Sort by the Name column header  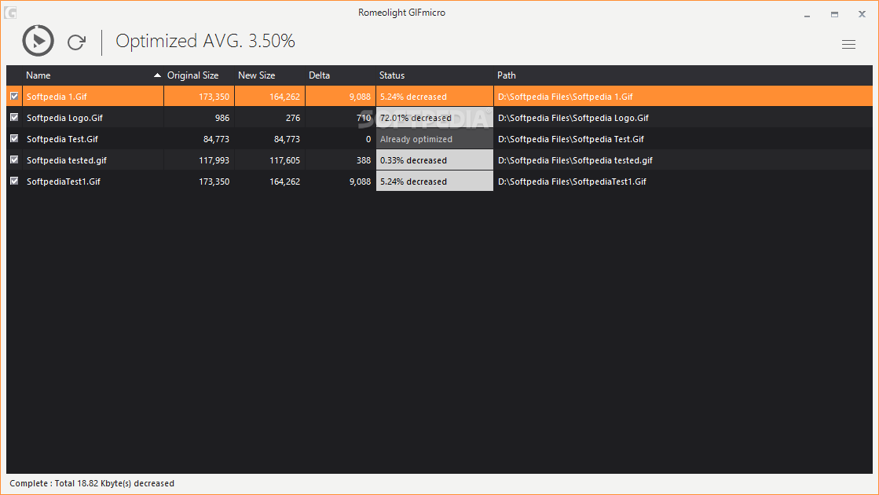pos(38,75)
